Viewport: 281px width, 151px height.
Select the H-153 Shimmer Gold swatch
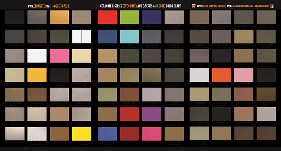(37, 114)
